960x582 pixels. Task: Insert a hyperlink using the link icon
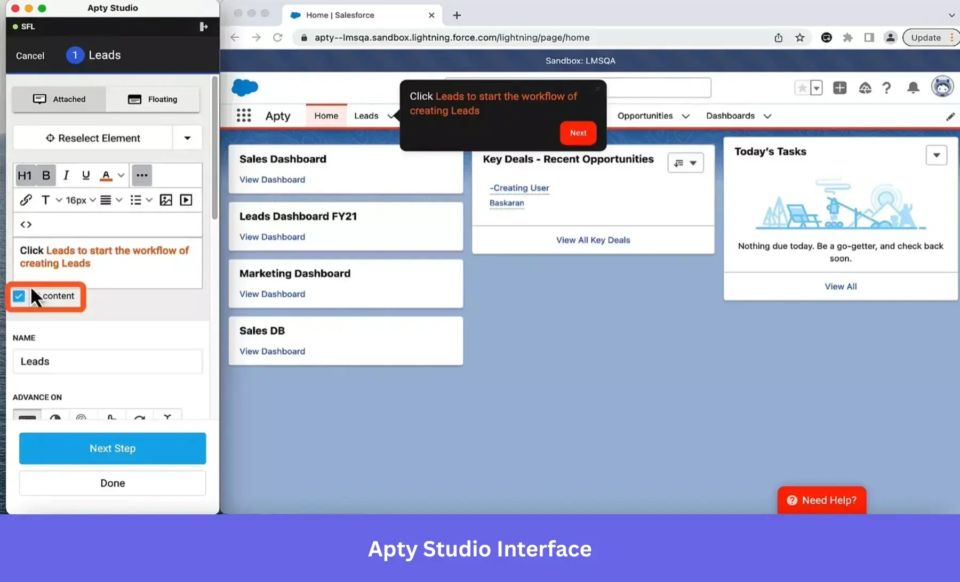[26, 200]
